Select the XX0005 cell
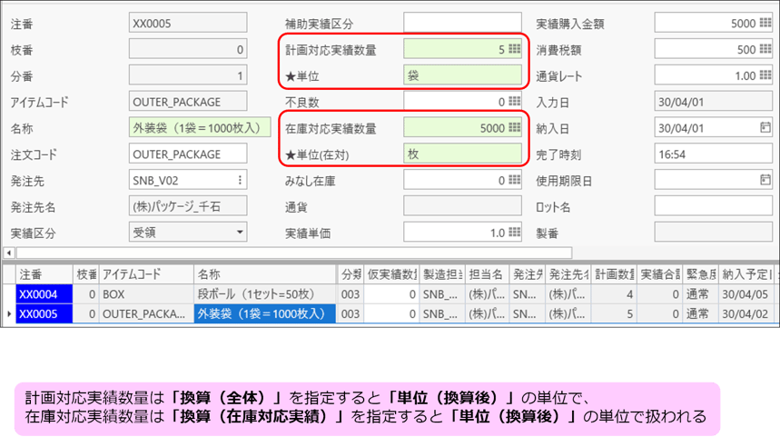 pos(44,314)
